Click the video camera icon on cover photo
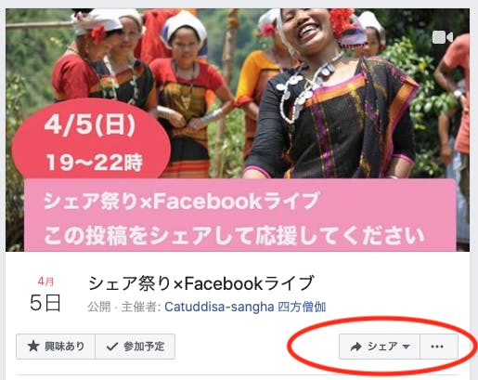 click(443, 37)
